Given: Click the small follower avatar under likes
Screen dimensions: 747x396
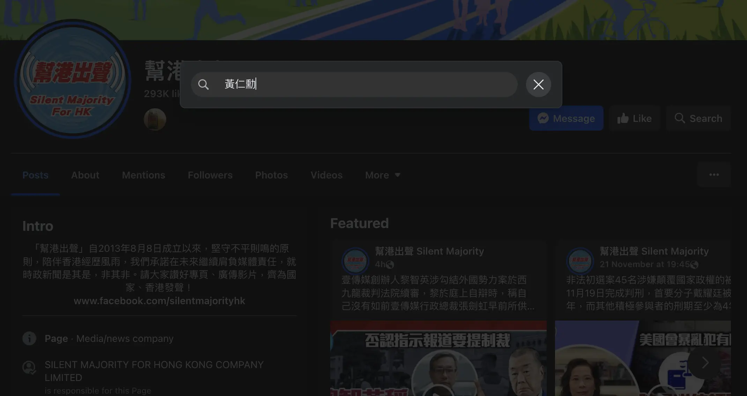Looking at the screenshot, I should (x=155, y=119).
